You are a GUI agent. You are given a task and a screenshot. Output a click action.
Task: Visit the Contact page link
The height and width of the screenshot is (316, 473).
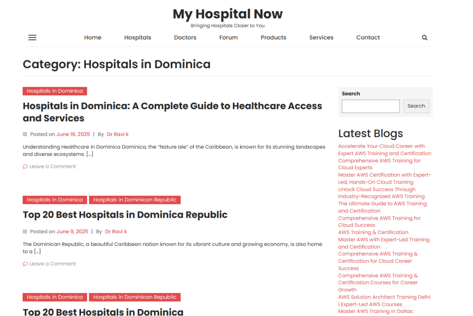click(x=368, y=38)
